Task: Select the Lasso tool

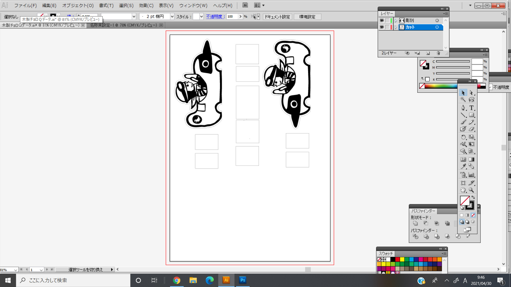Action: coord(471,99)
